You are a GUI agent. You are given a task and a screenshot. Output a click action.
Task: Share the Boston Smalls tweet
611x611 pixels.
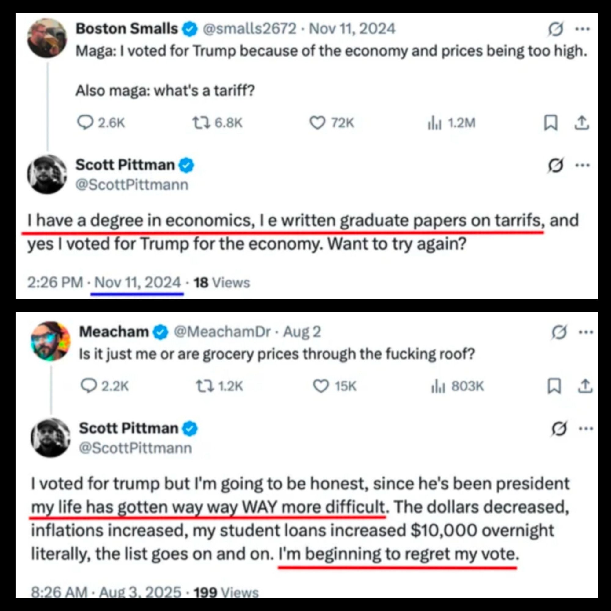581,123
